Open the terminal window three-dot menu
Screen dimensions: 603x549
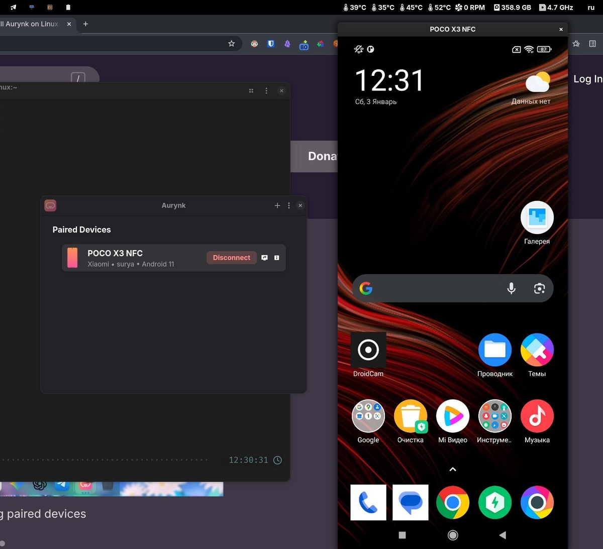point(266,91)
